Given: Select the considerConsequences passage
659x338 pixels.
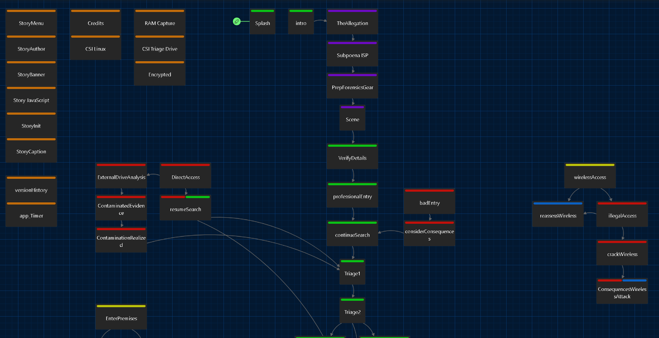Looking at the screenshot, I should (x=429, y=233).
